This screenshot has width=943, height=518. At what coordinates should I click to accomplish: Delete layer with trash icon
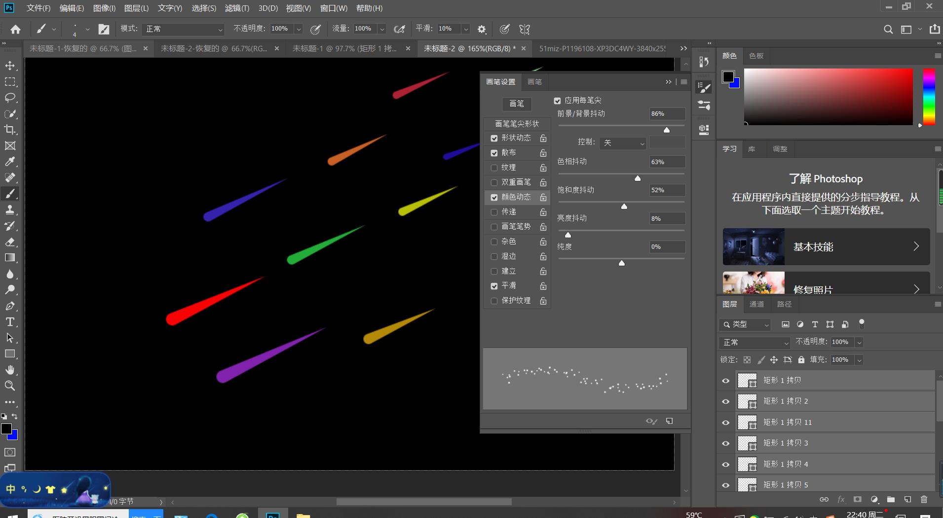924,499
